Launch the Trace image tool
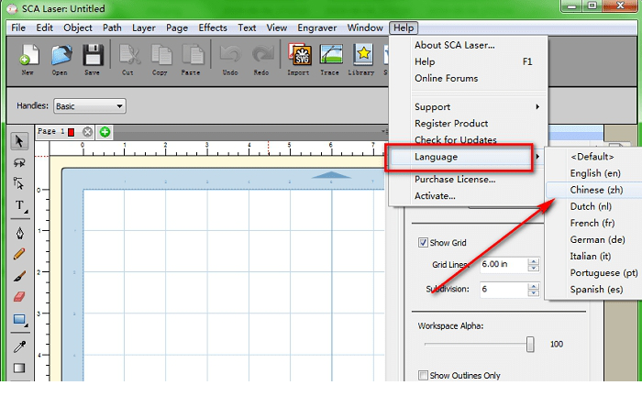The image size is (642, 396). point(329,58)
